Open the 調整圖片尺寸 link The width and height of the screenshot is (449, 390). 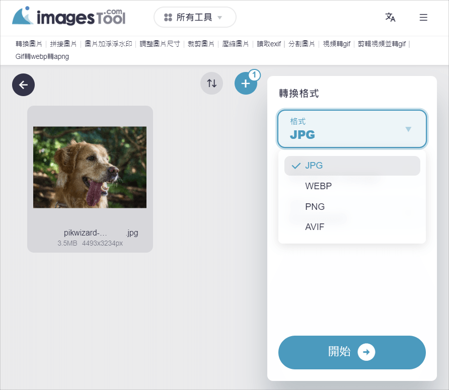pyautogui.click(x=160, y=44)
